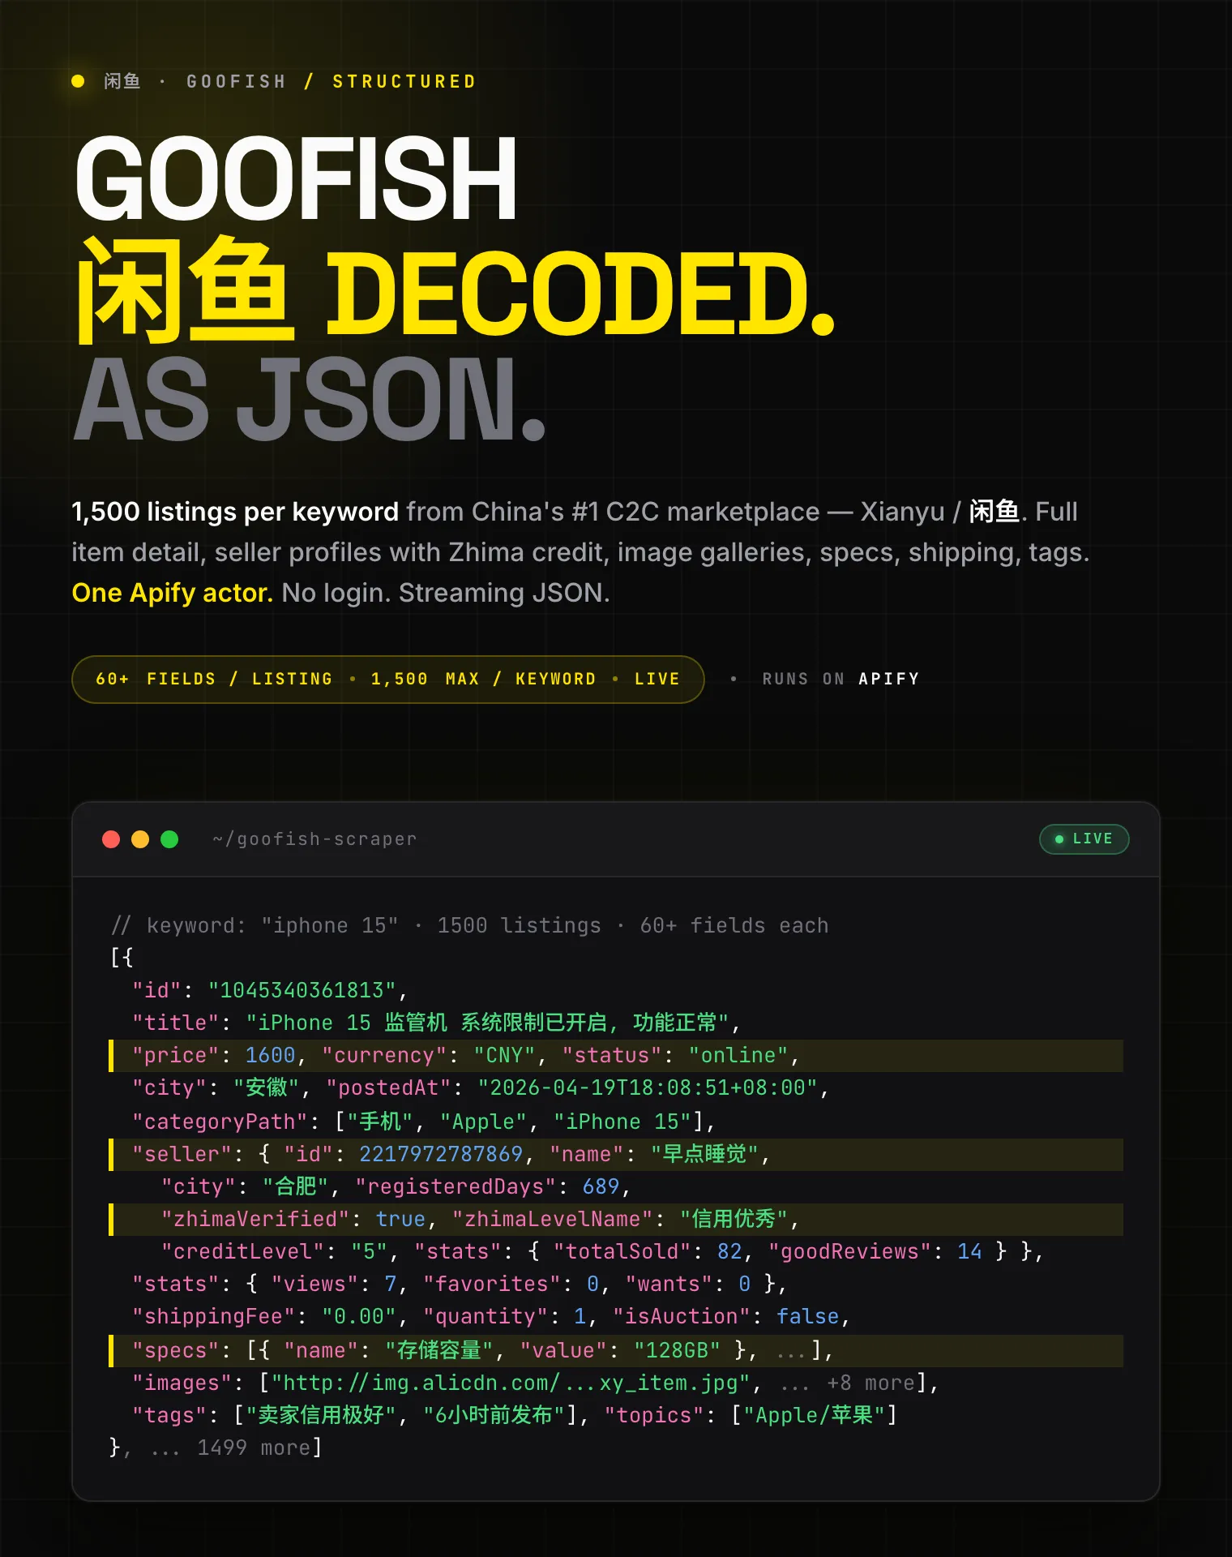Click the city value "安徽"

(x=267, y=1087)
